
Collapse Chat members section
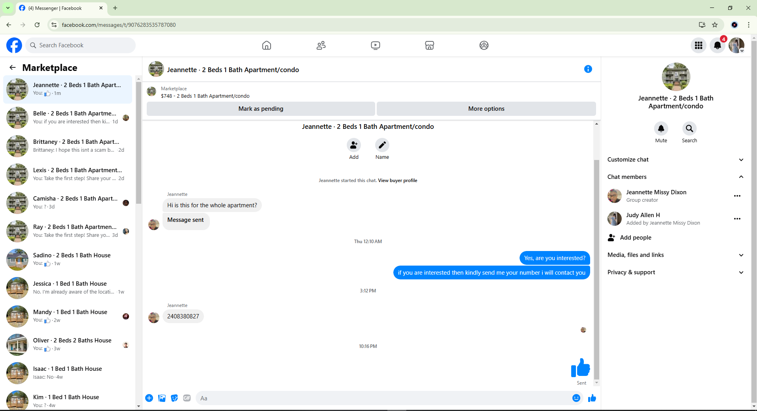675,177
